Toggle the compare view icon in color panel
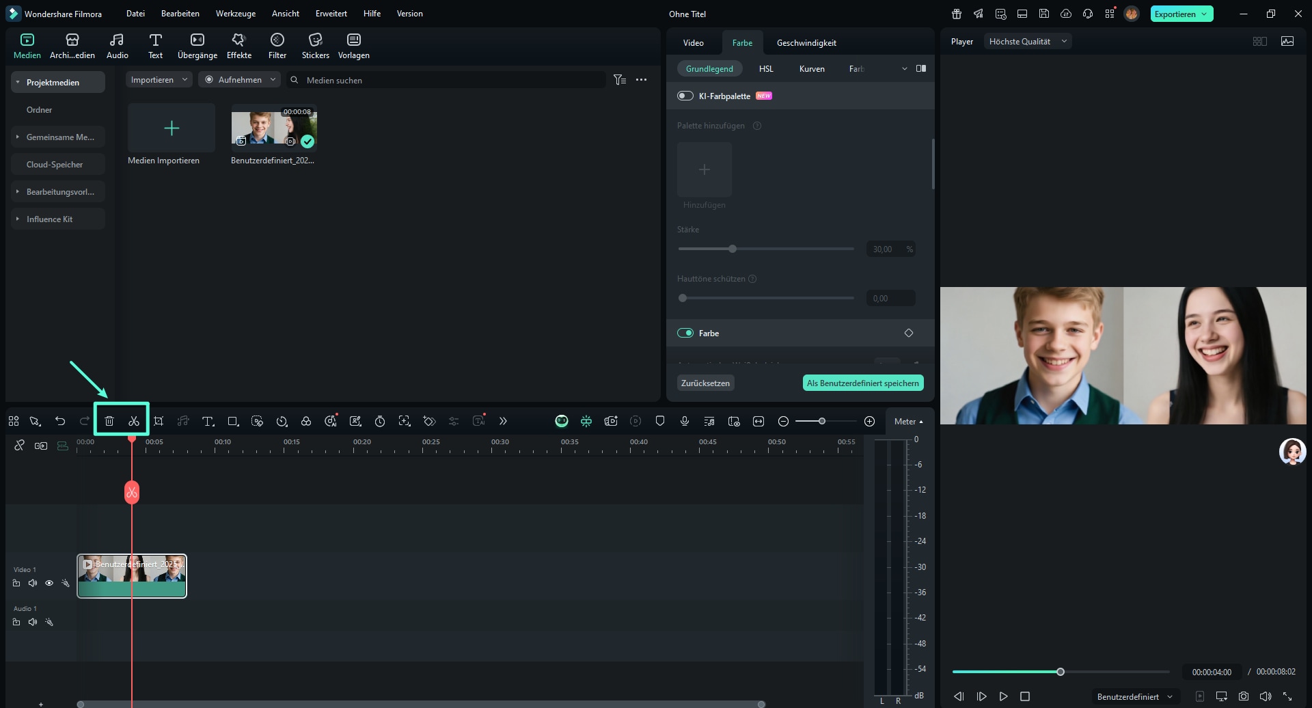 921,68
